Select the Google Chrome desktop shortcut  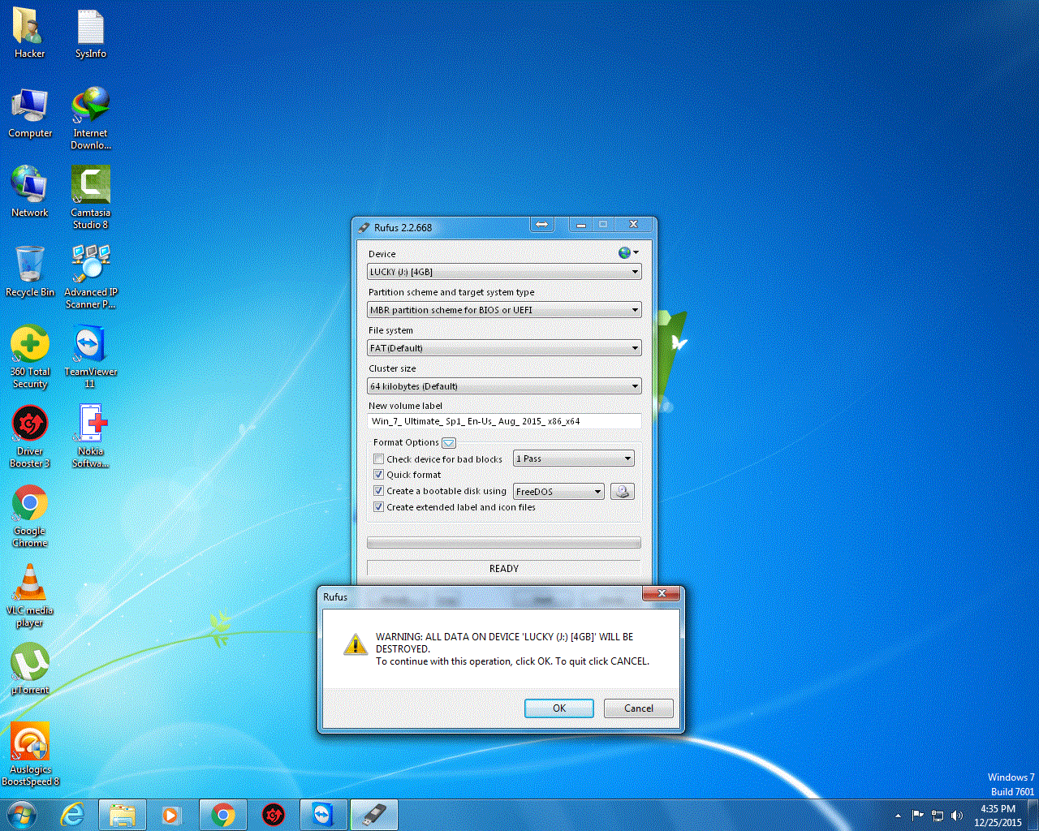(30, 516)
